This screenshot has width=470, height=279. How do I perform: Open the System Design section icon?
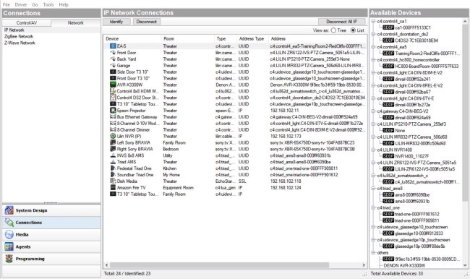pyautogui.click(x=9, y=210)
